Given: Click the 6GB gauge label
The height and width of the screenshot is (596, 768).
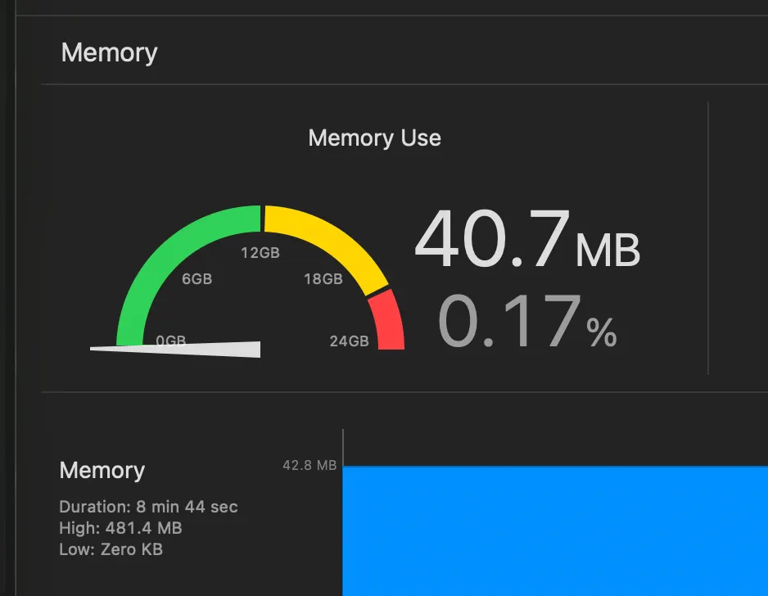Looking at the screenshot, I should 197,278.
